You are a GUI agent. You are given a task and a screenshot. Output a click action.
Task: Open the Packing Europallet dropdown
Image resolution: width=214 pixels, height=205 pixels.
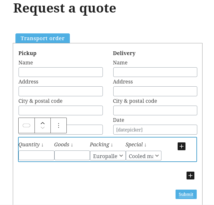(x=108, y=156)
